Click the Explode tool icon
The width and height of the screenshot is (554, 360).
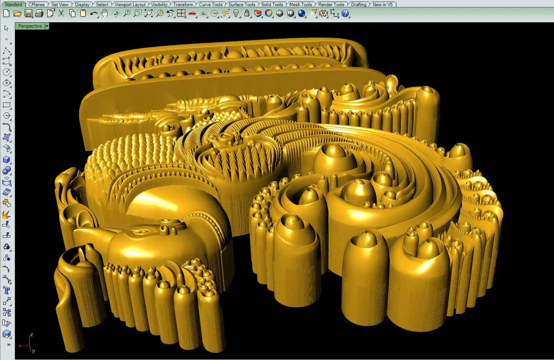pos(7,214)
